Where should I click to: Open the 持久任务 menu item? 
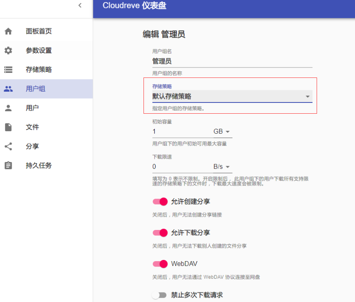point(39,165)
